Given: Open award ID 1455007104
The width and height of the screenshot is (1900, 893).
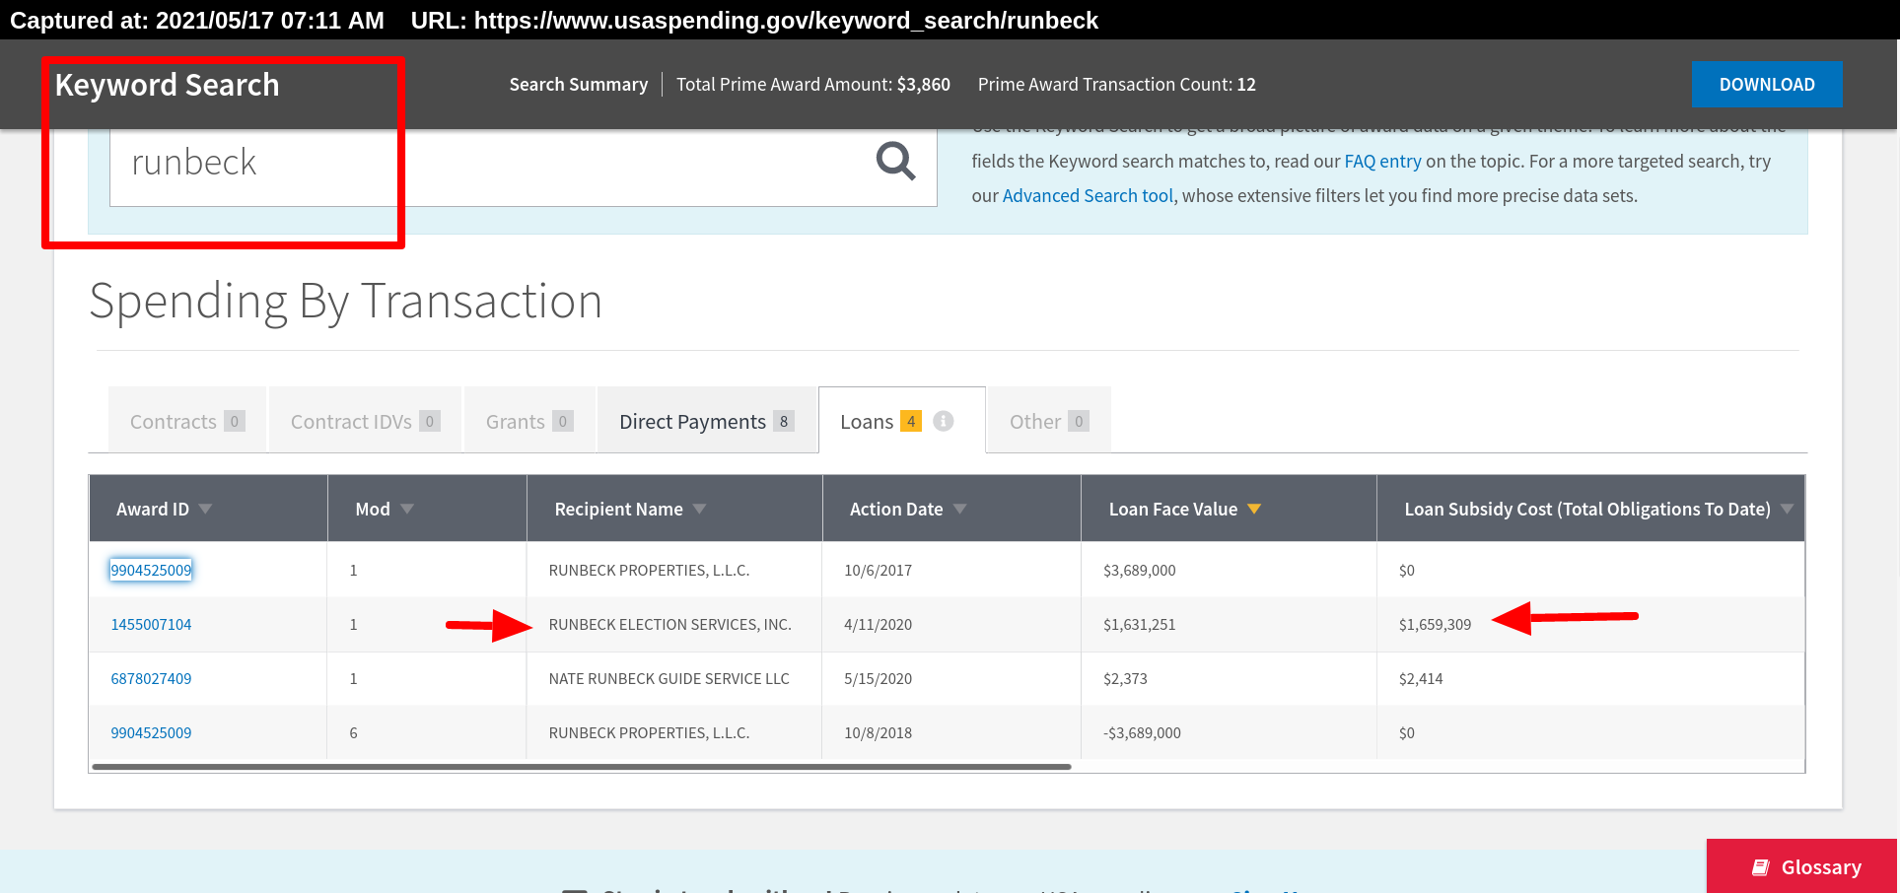Looking at the screenshot, I should [x=151, y=624].
